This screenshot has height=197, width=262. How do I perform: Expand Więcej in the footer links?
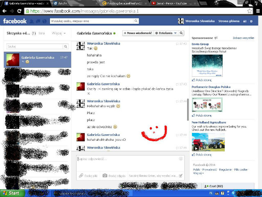pos(198,173)
